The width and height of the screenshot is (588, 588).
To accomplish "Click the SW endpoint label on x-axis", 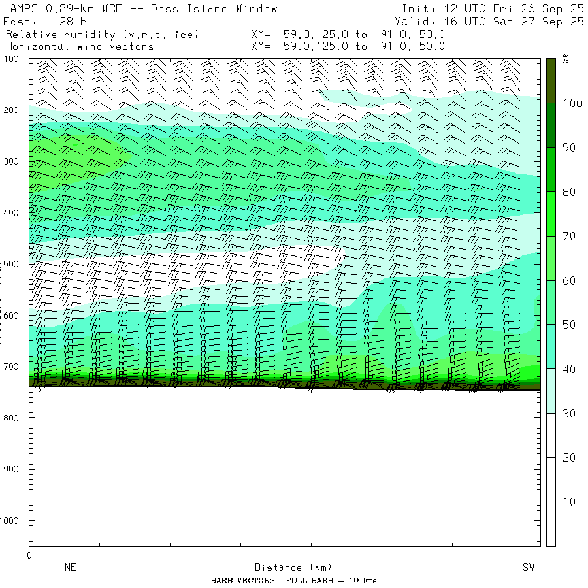I will [528, 568].
